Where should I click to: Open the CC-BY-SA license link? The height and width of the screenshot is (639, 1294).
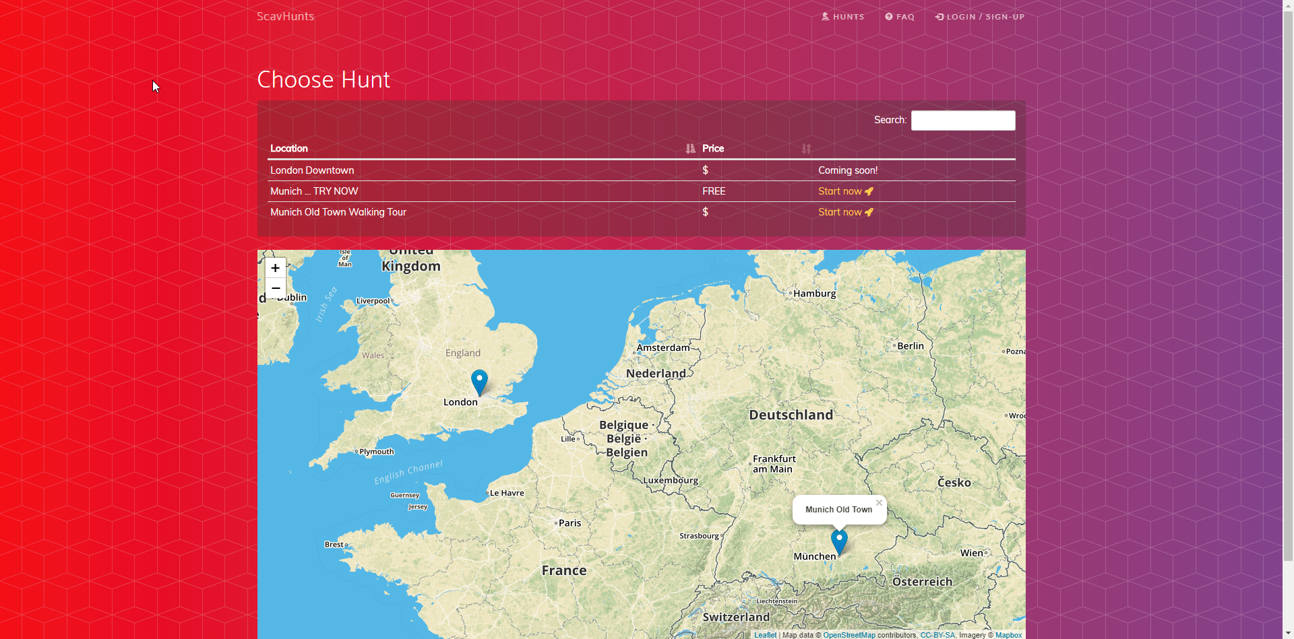tap(937, 635)
